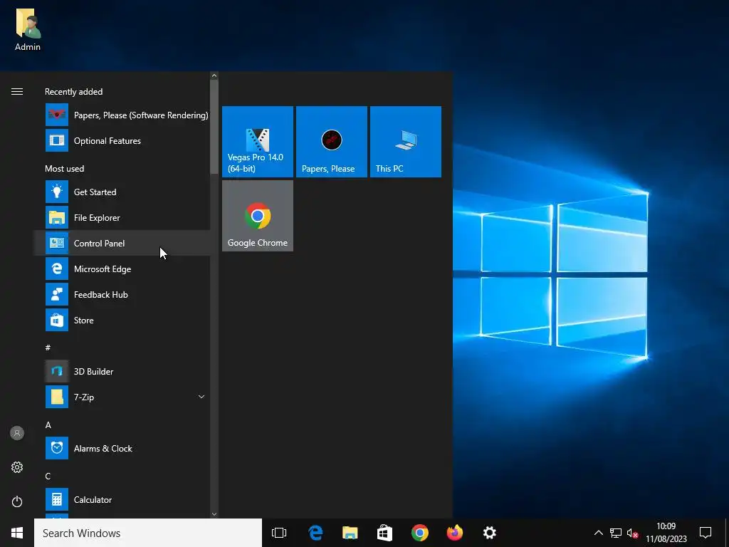Open File Explorer from Most used list
Screen dimensions: 729x547
coord(122,218)
